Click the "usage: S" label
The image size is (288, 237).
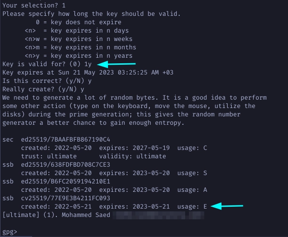coord(191,173)
